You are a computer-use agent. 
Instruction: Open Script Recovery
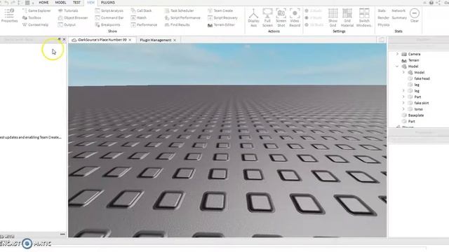pos(222,17)
